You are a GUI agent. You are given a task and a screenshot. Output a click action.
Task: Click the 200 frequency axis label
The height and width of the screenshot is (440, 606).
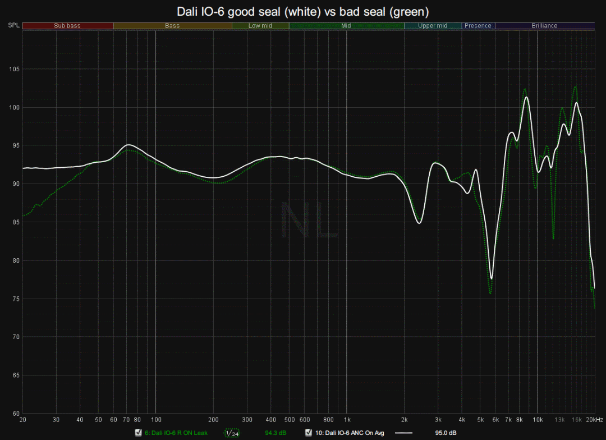click(213, 419)
